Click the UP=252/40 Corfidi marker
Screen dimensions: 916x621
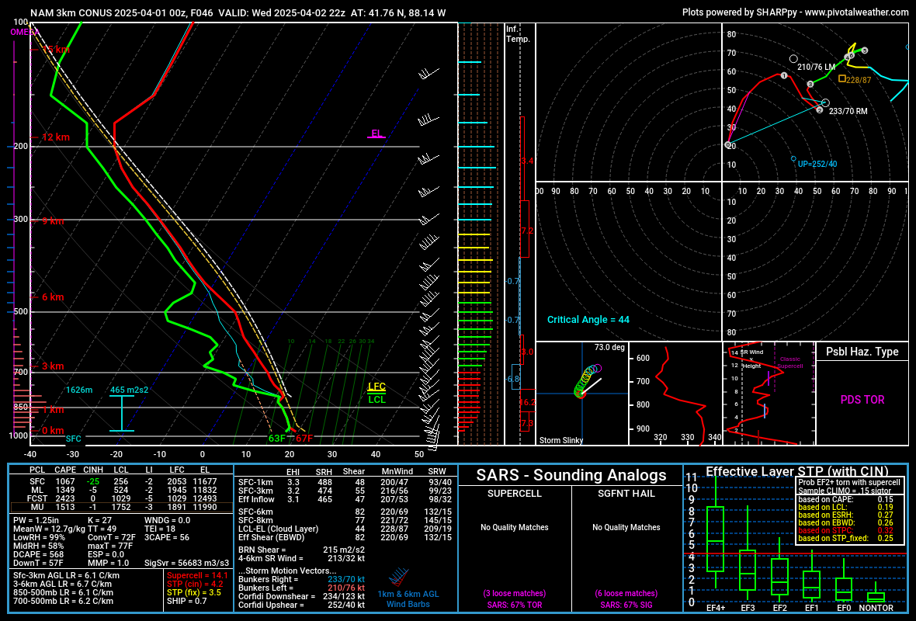793,159
